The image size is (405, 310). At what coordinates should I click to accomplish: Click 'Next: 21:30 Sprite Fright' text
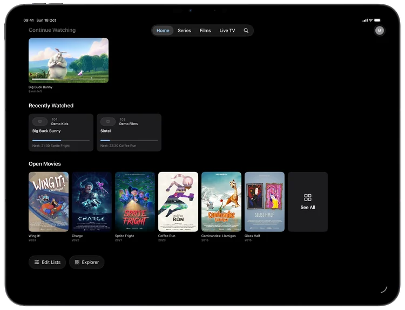[51, 146]
